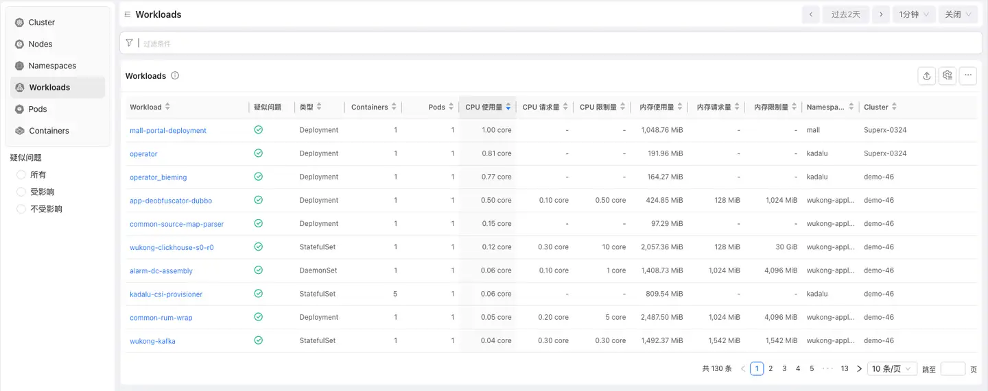Select the 不受影响 radio option

pos(21,210)
